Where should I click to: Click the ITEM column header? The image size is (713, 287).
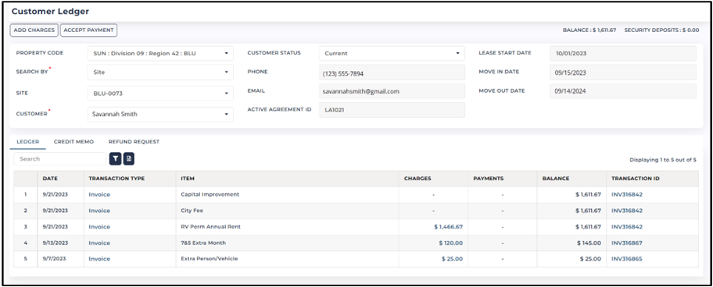[288, 179]
